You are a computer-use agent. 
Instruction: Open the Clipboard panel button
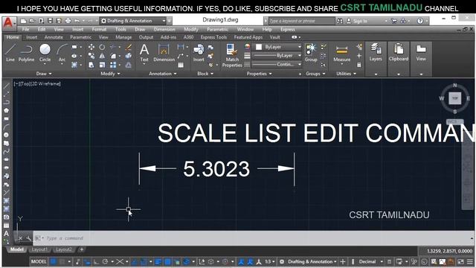(399, 59)
